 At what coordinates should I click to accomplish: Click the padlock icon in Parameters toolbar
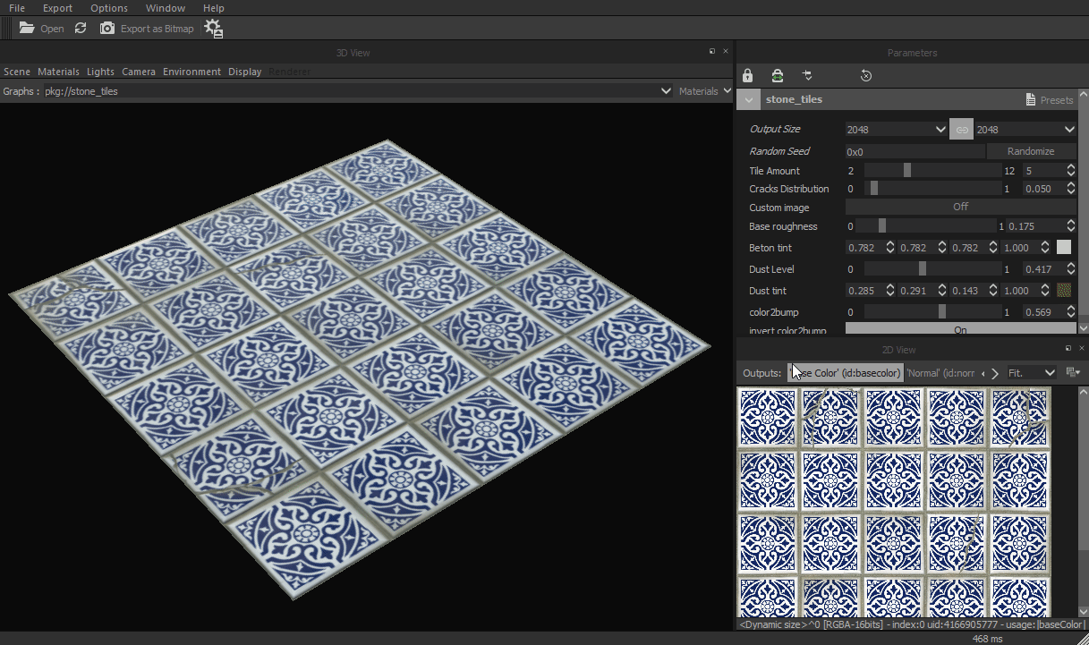748,76
